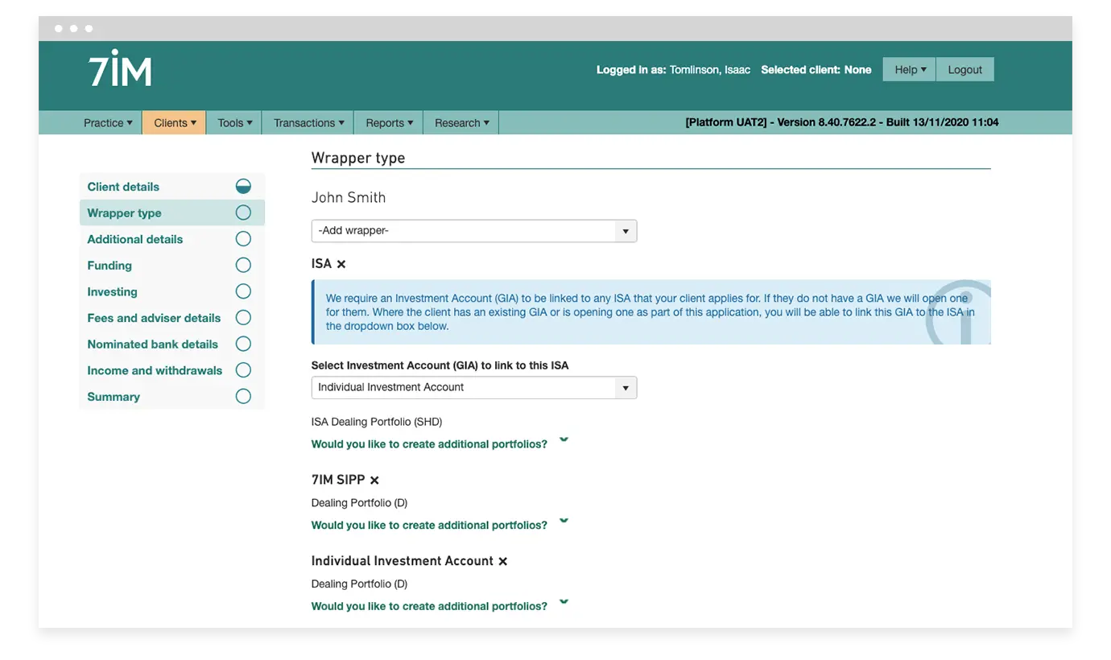Go to Nominated bank details step
Image resolution: width=1111 pixels, height=660 pixels.
click(153, 344)
